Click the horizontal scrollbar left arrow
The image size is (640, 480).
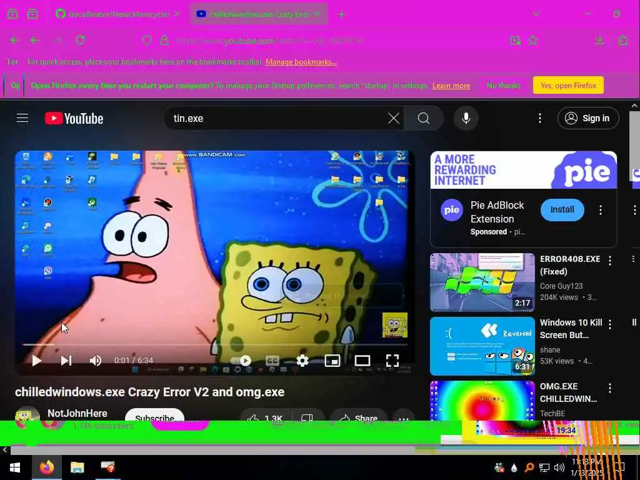[4, 450]
